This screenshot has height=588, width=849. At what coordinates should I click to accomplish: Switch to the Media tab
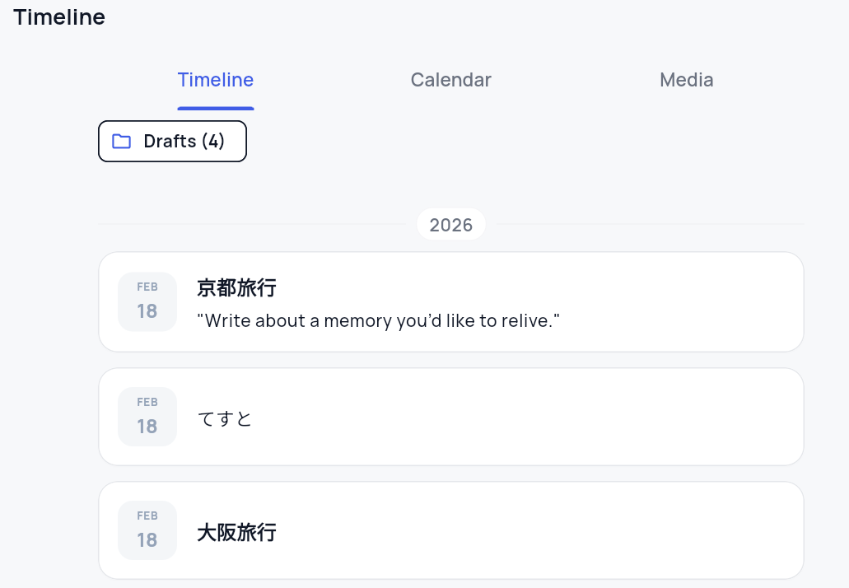click(686, 80)
